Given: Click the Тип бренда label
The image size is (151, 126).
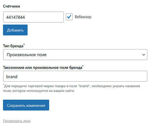Looking at the screenshot, I should [x=13, y=46].
